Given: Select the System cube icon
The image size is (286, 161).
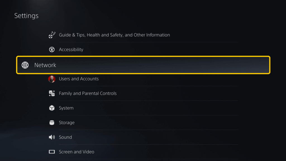Looking at the screenshot, I should [x=52, y=108].
